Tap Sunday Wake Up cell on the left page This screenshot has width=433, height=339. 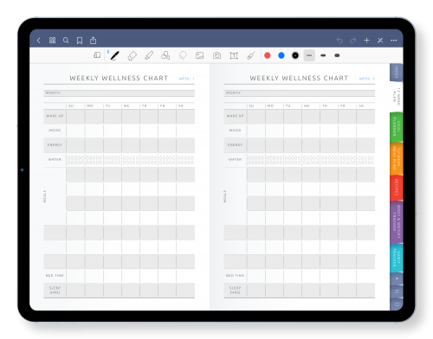75,117
